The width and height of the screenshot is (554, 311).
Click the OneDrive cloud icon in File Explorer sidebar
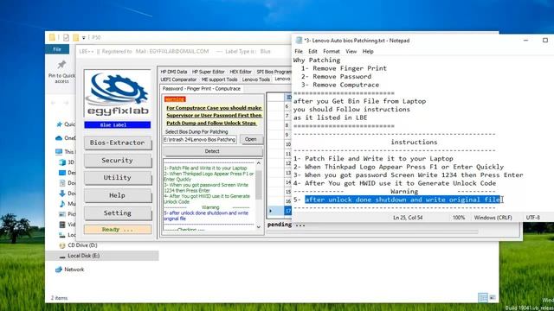tap(59, 138)
